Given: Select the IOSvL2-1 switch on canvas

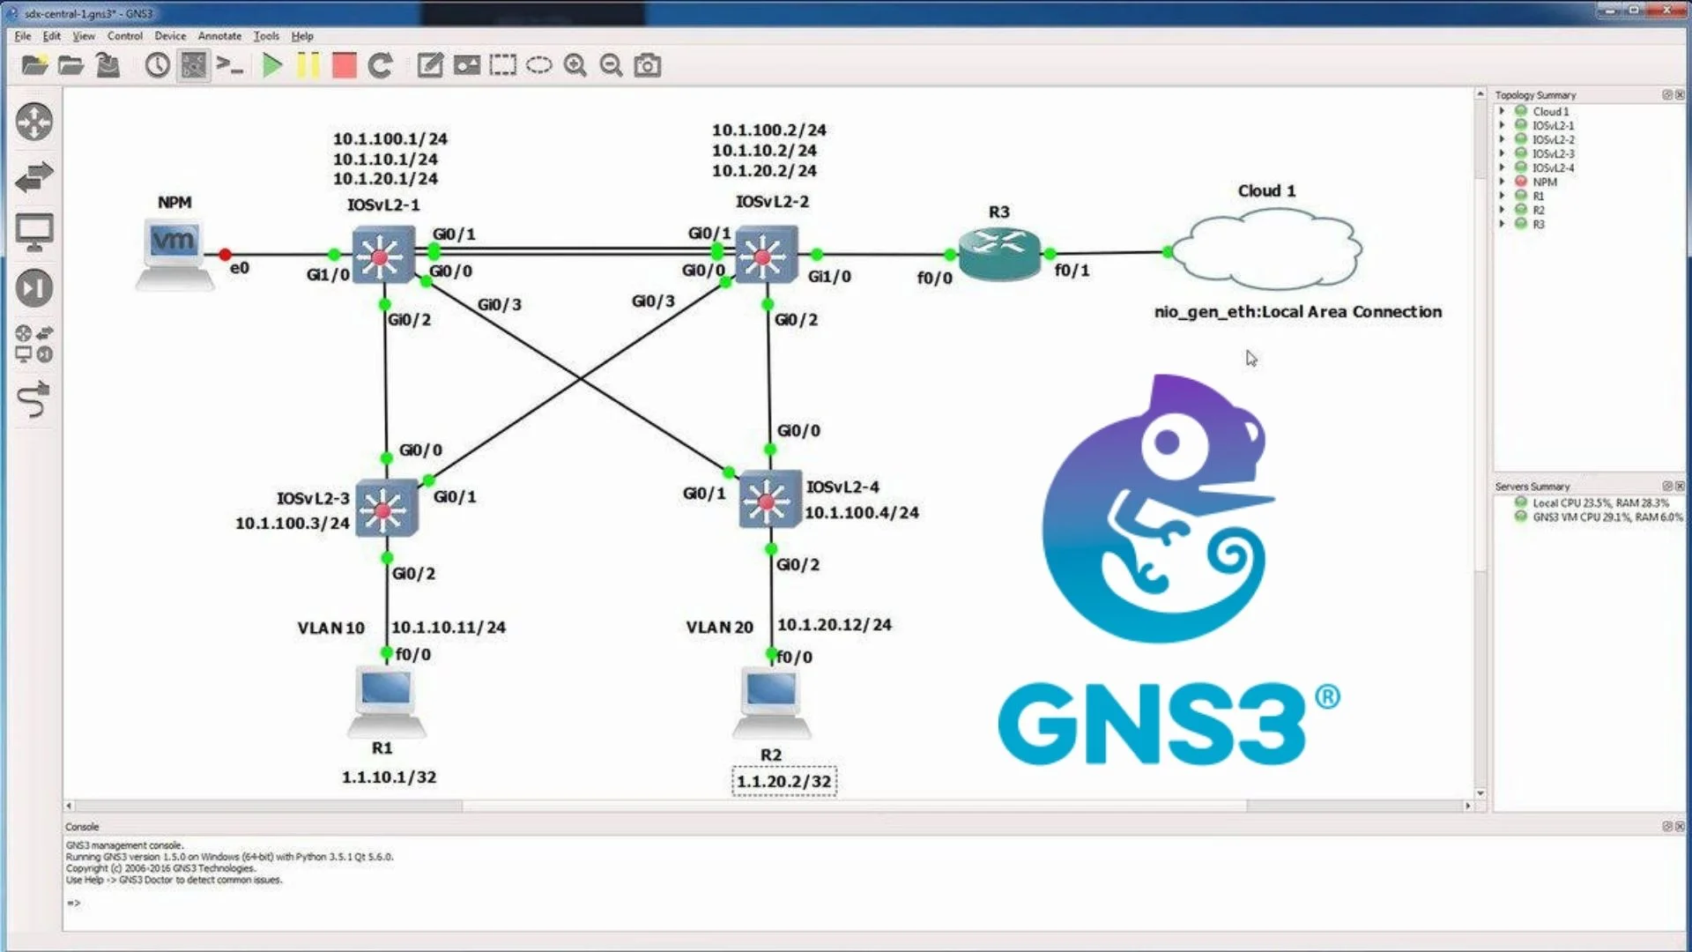Looking at the screenshot, I should [x=382, y=256].
